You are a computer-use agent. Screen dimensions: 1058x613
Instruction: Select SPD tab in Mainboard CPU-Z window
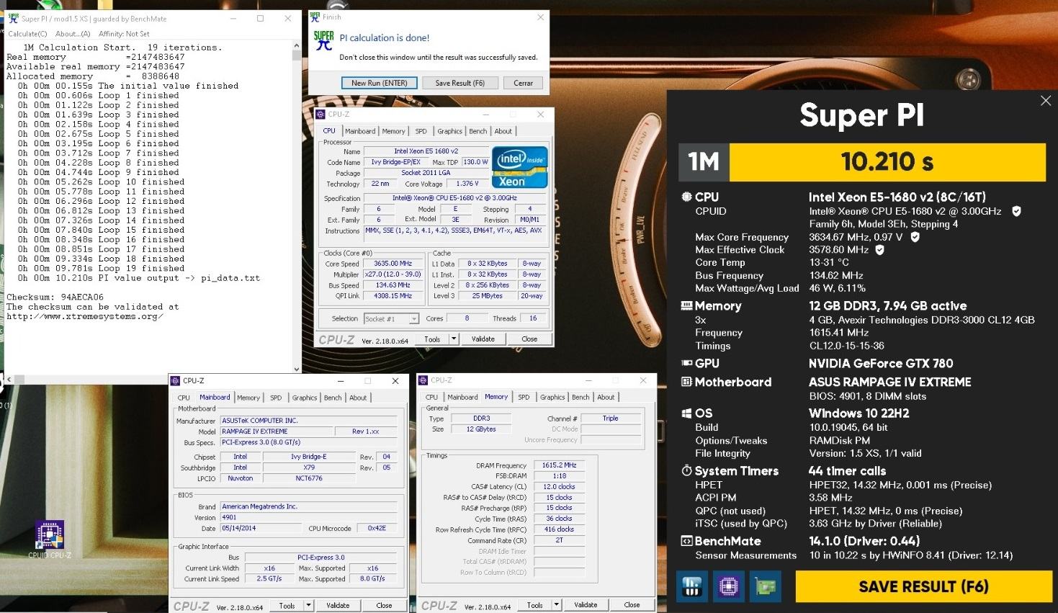(x=276, y=398)
